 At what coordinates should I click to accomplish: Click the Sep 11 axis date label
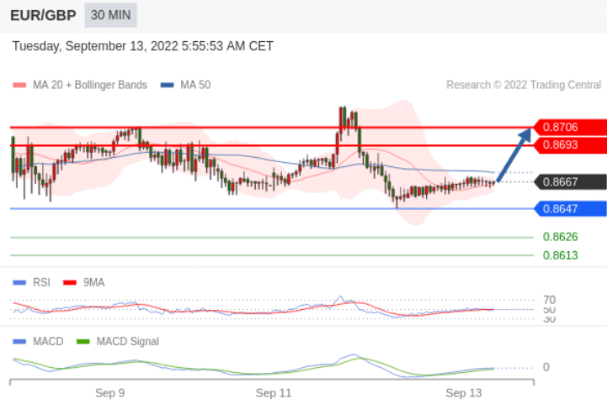[274, 393]
